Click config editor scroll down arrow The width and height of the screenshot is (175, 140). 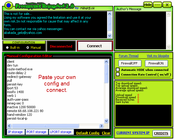coord(106,121)
